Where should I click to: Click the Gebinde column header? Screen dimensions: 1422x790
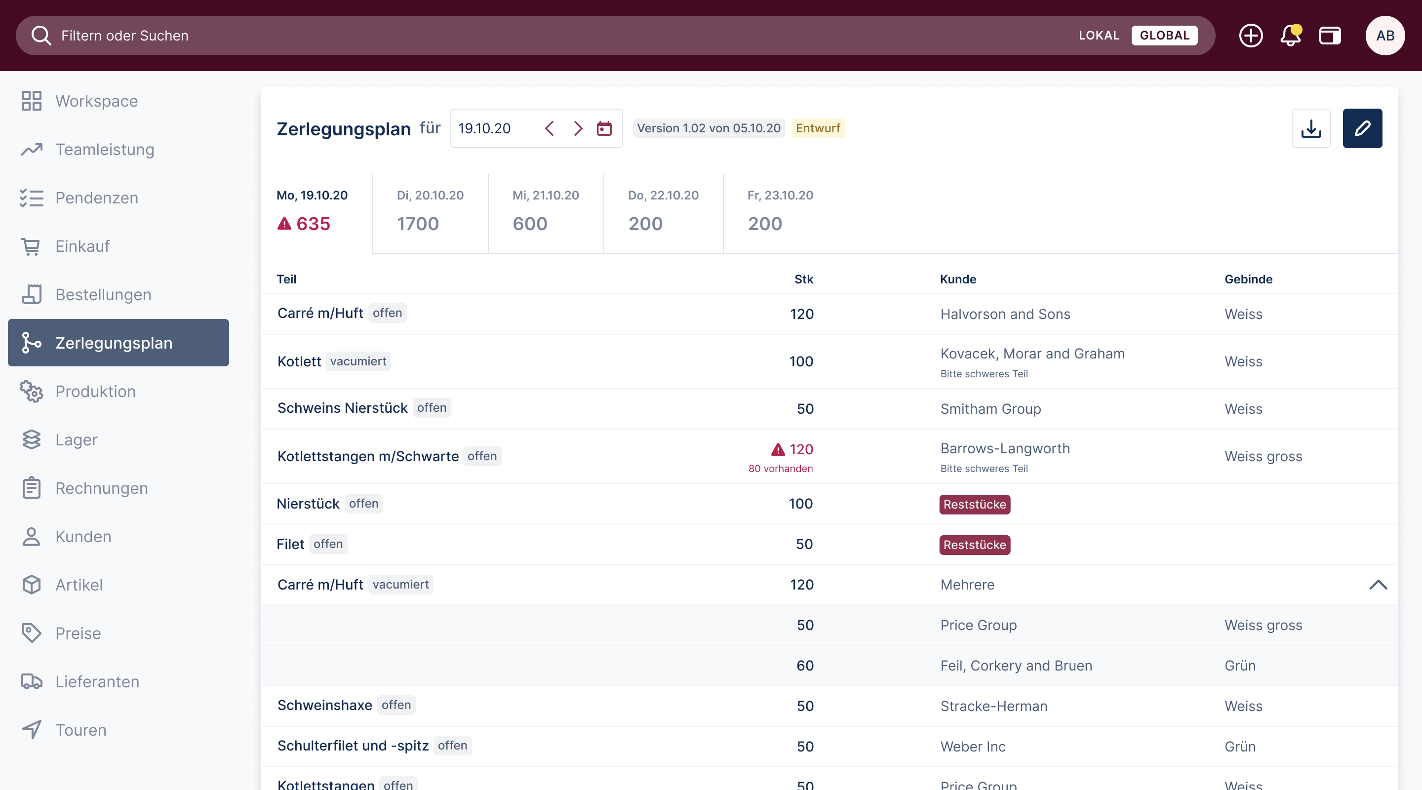point(1249,279)
